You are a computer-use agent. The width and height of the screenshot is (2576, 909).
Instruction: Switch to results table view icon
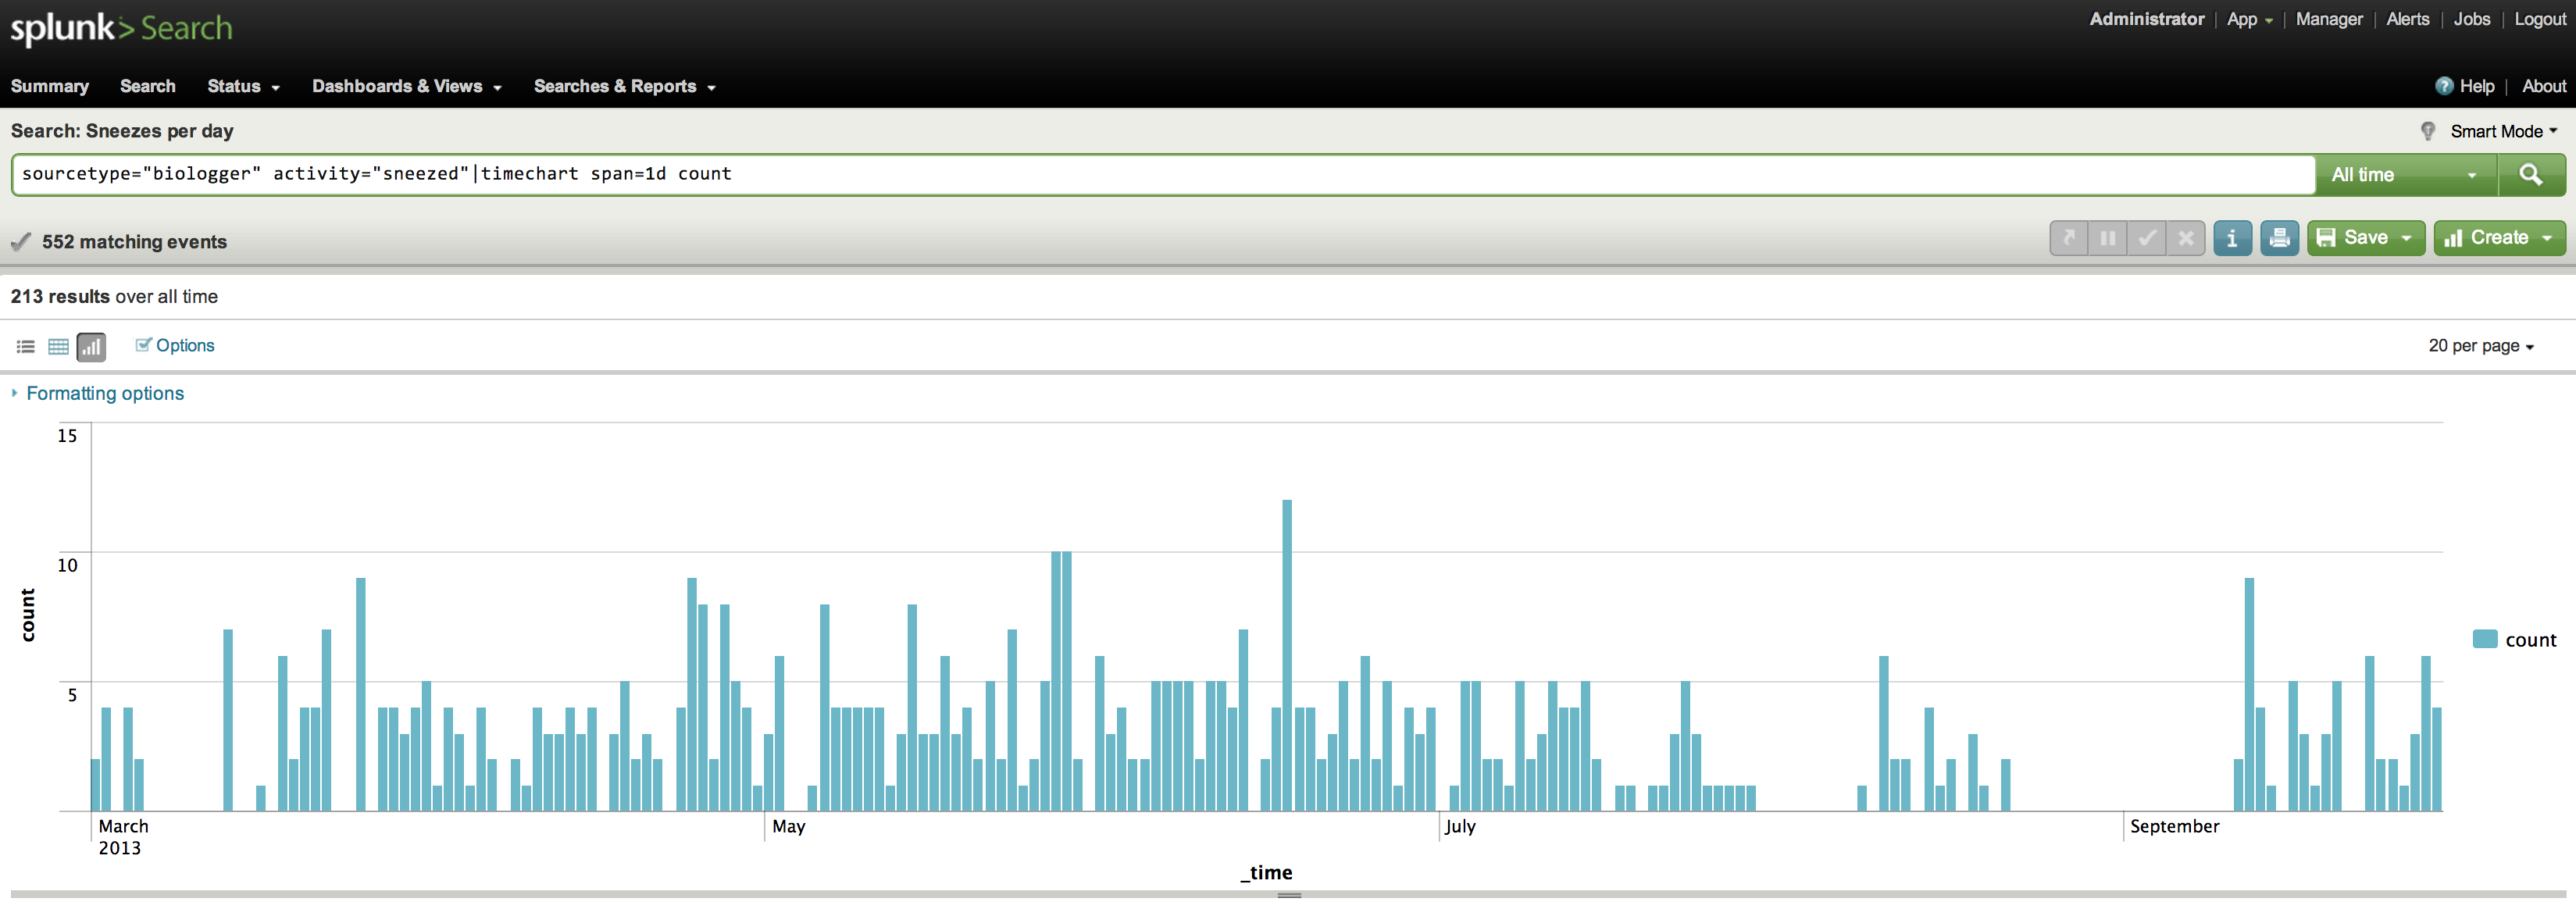click(x=58, y=347)
